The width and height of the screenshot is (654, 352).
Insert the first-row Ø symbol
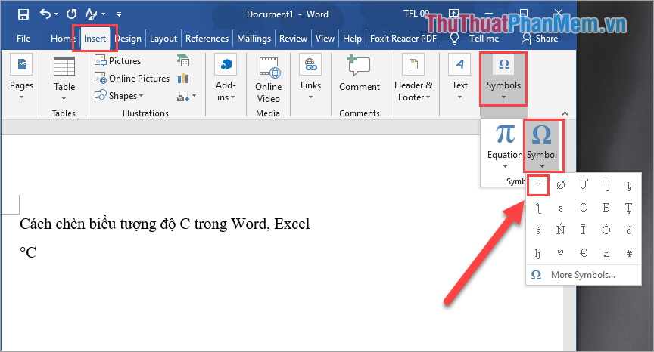tap(561, 185)
